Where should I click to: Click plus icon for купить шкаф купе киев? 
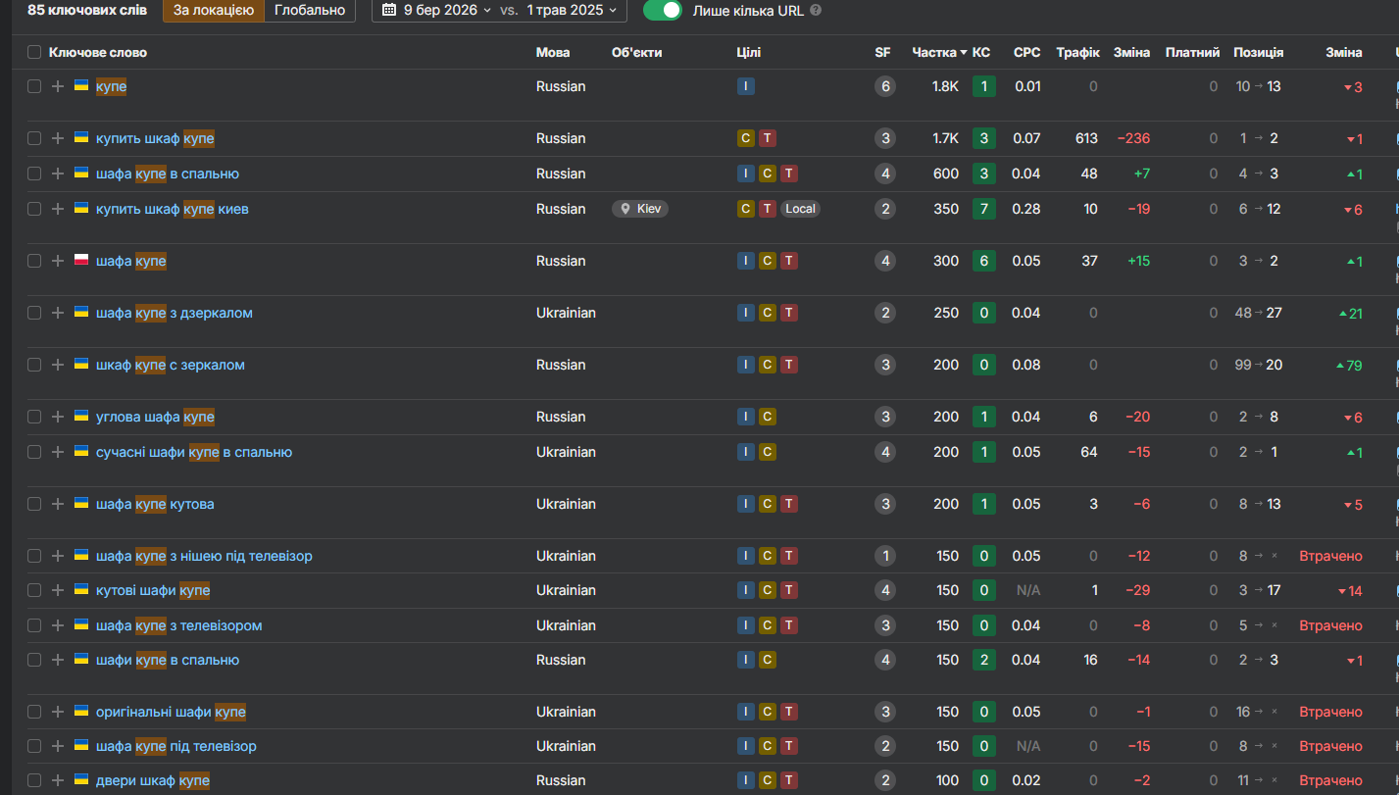click(x=57, y=209)
